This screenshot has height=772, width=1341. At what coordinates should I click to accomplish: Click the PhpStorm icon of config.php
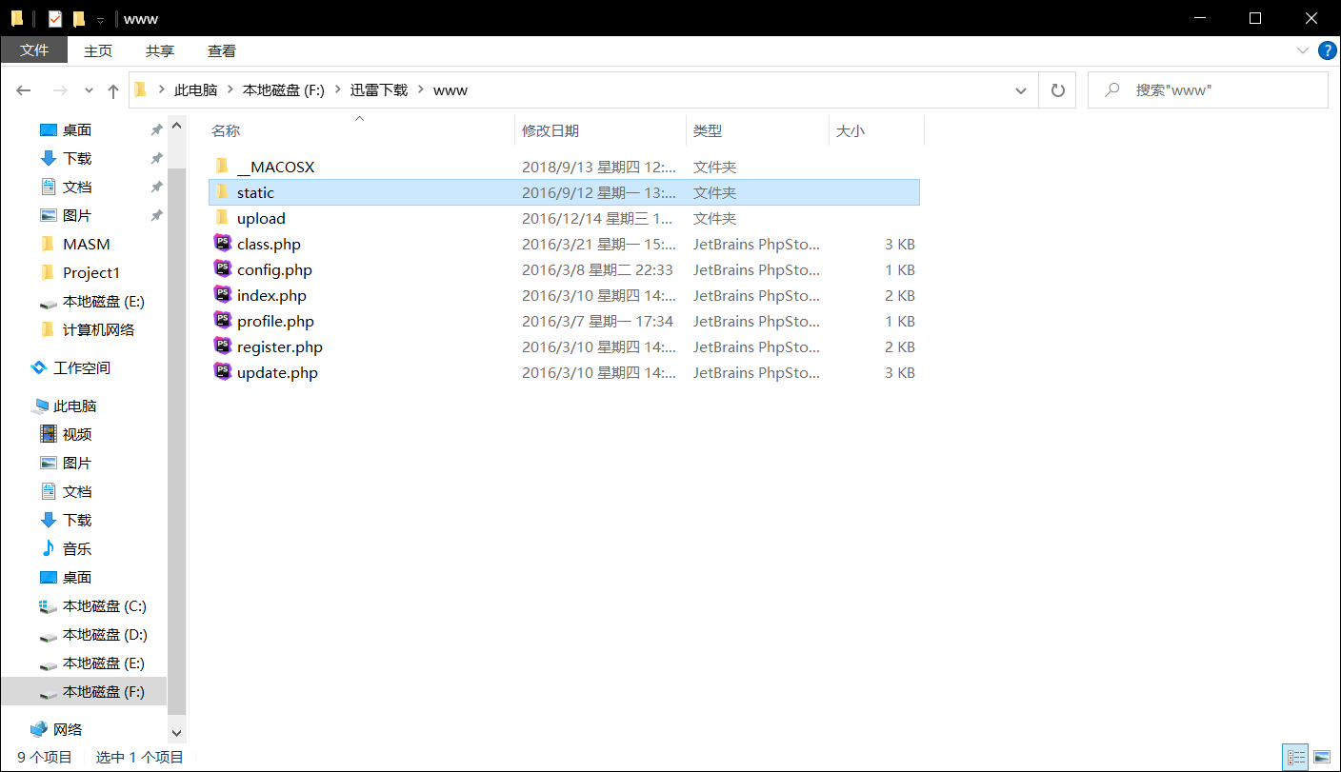[x=222, y=269]
